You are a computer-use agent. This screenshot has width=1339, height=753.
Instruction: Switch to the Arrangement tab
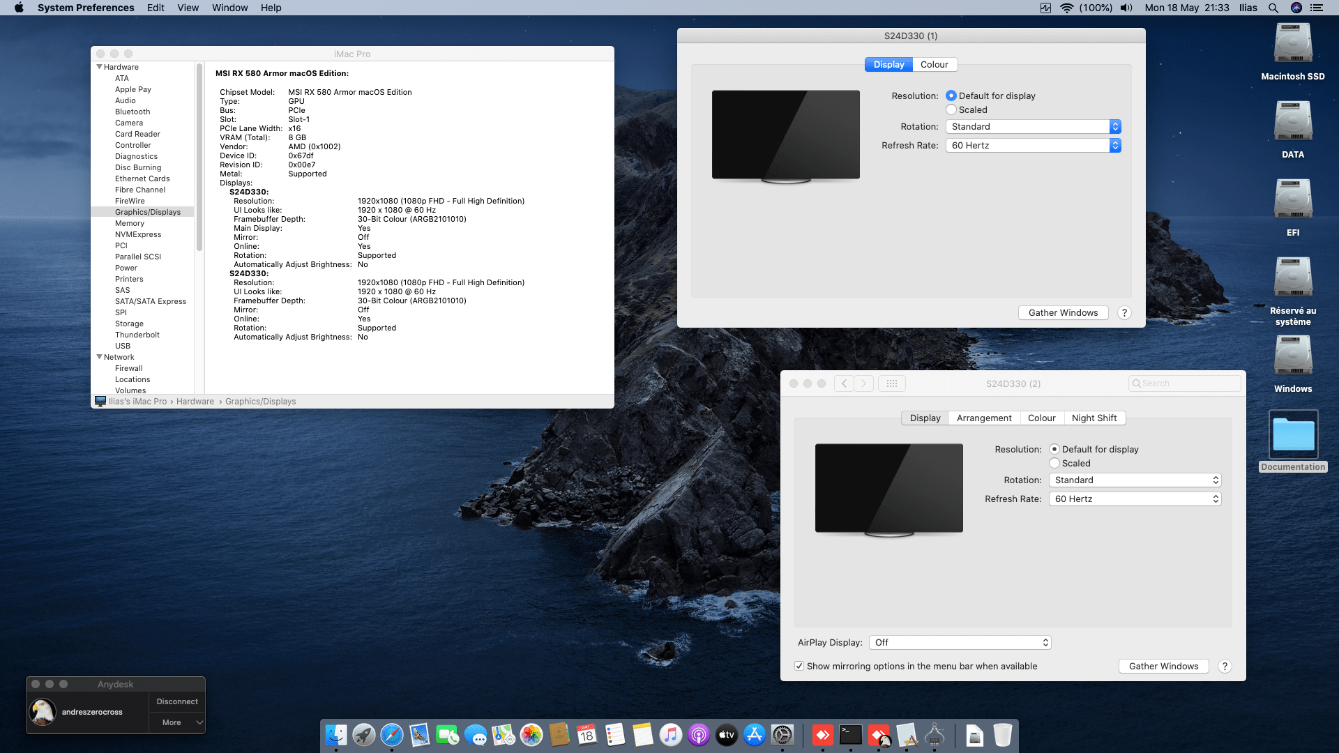(984, 418)
